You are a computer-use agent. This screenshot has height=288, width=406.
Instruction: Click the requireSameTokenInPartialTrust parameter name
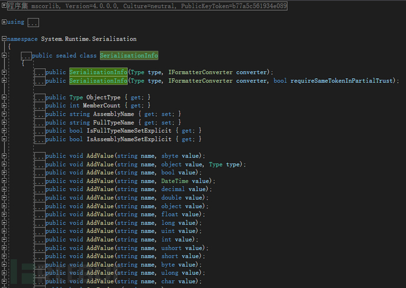coord(341,81)
